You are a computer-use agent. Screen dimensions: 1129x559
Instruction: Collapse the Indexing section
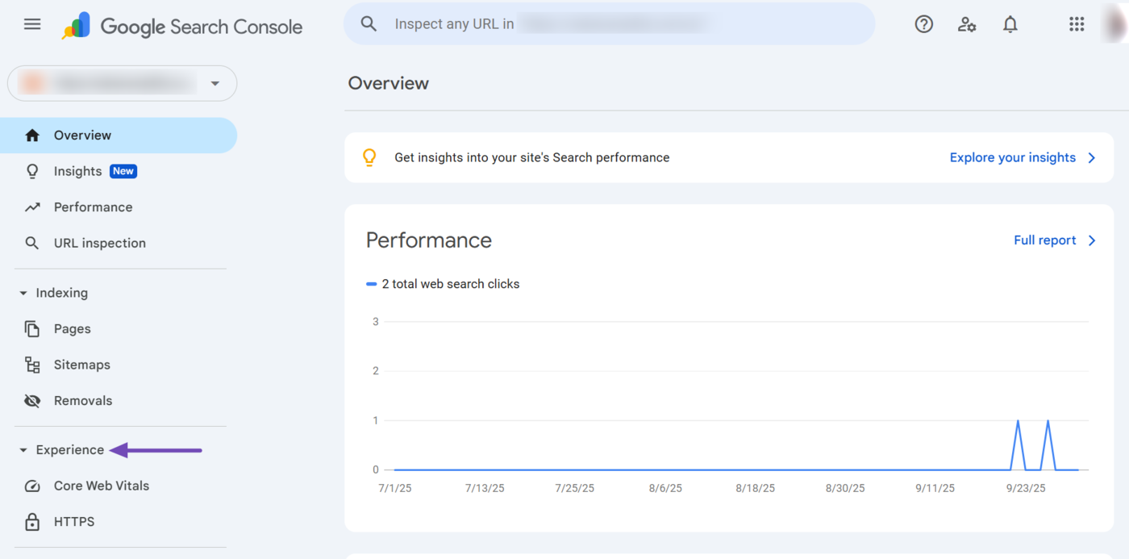coord(23,293)
